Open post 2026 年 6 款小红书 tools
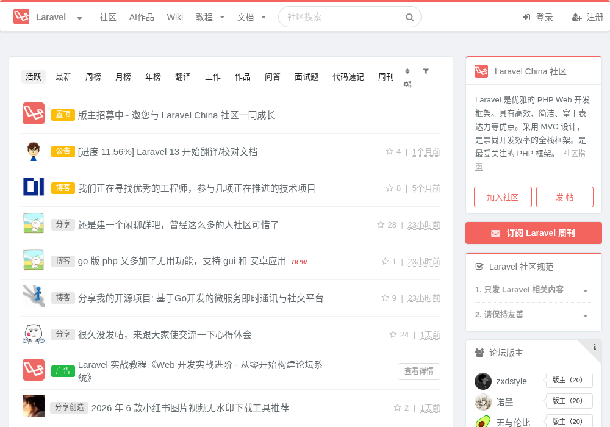 [x=190, y=408]
